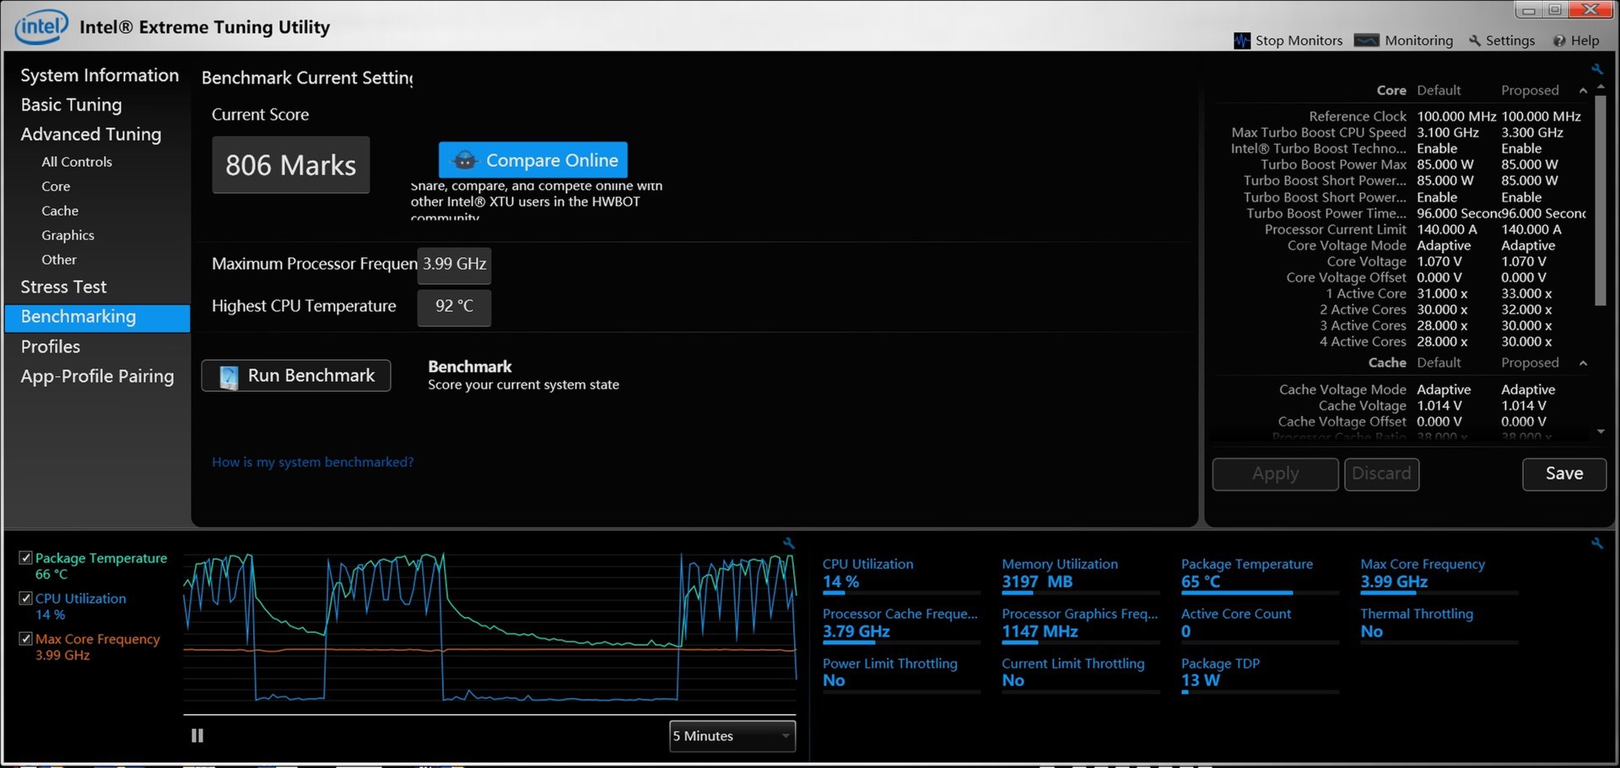Click the Active Core Count tile

coord(1260,624)
